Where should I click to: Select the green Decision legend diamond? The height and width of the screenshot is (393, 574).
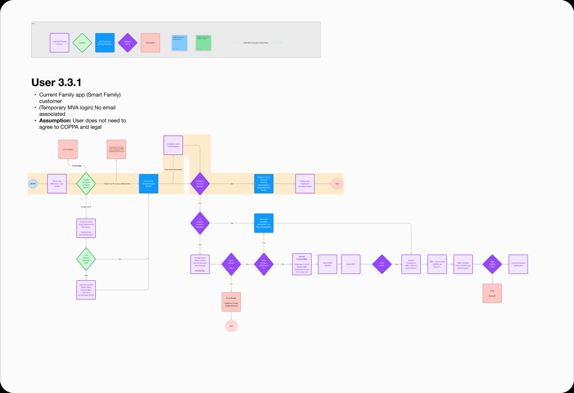click(x=82, y=43)
